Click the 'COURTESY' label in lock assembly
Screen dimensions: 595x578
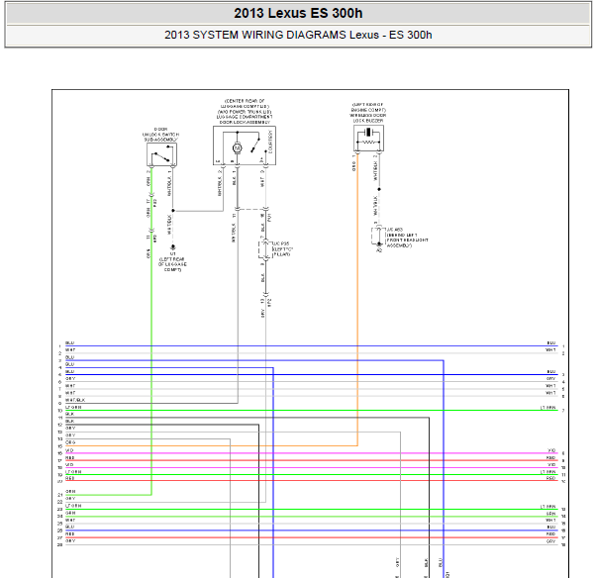click(x=270, y=142)
